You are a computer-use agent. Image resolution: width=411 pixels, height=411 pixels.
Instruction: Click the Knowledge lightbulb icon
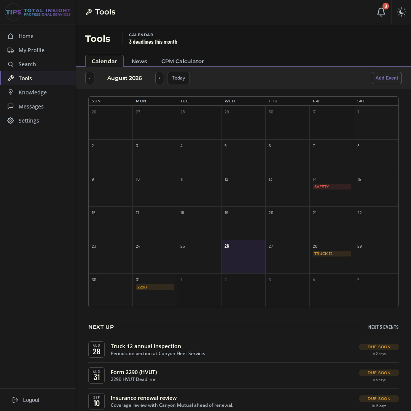point(11,92)
